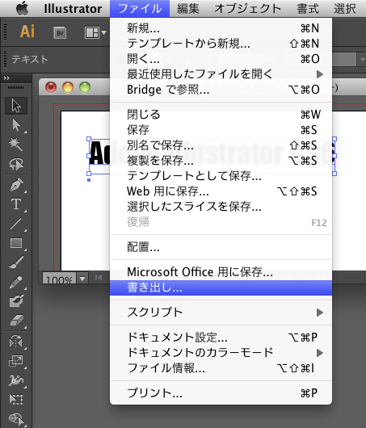Choose プリント... menu item
This screenshot has width=366, height=428.
pyautogui.click(x=221, y=393)
